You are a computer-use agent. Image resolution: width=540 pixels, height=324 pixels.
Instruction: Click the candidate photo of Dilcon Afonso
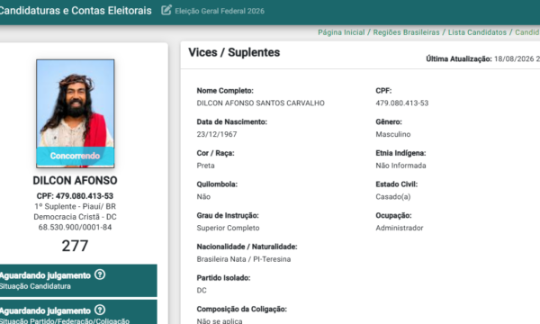pos(76,113)
